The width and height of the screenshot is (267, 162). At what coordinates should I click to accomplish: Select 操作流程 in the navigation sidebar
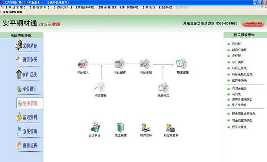point(27,146)
